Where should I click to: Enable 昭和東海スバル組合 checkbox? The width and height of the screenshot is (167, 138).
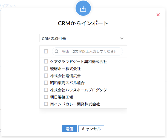click(x=46, y=83)
